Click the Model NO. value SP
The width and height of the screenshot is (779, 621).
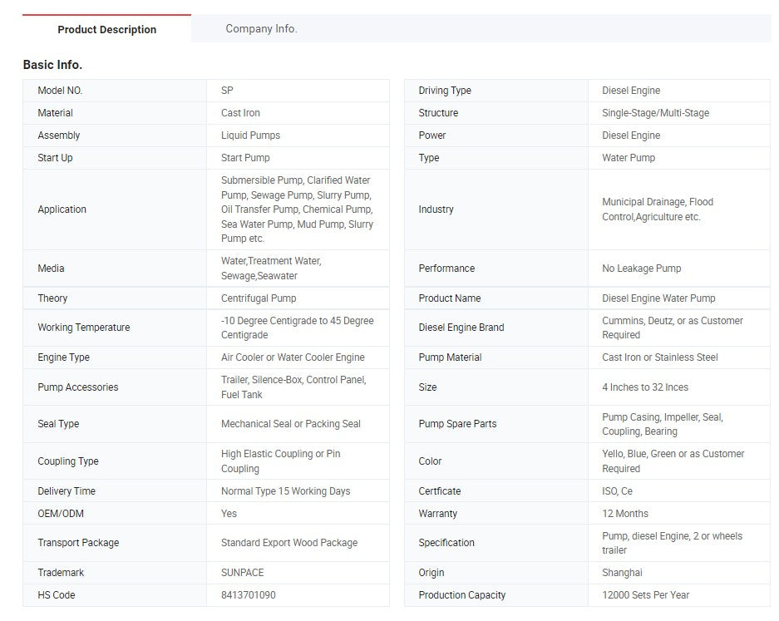point(227,91)
